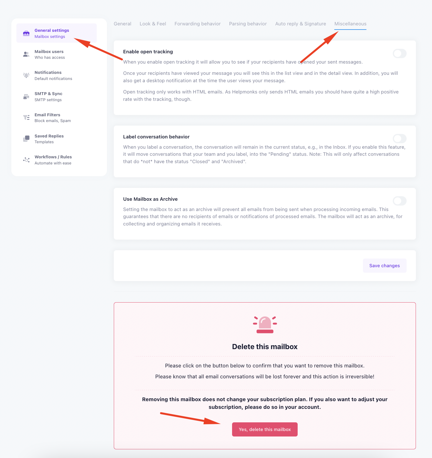Go to Auto reply & Signature tab
This screenshot has height=458, width=432.
tap(301, 24)
